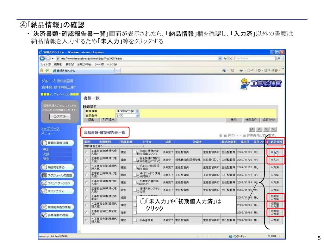
Task: Refresh the page with the green arrows icon
Action: click(225, 59)
